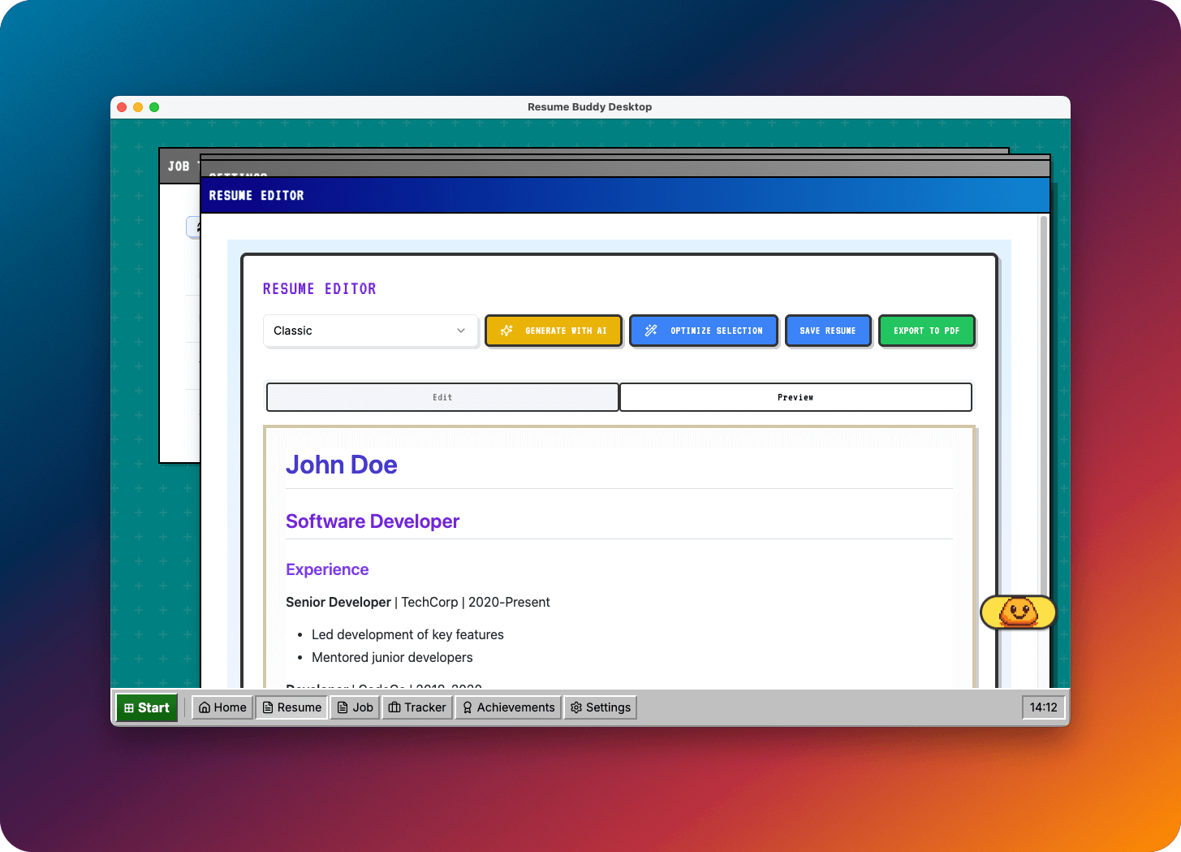The width and height of the screenshot is (1181, 852).
Task: Click the Optimize Selection button
Action: point(704,331)
